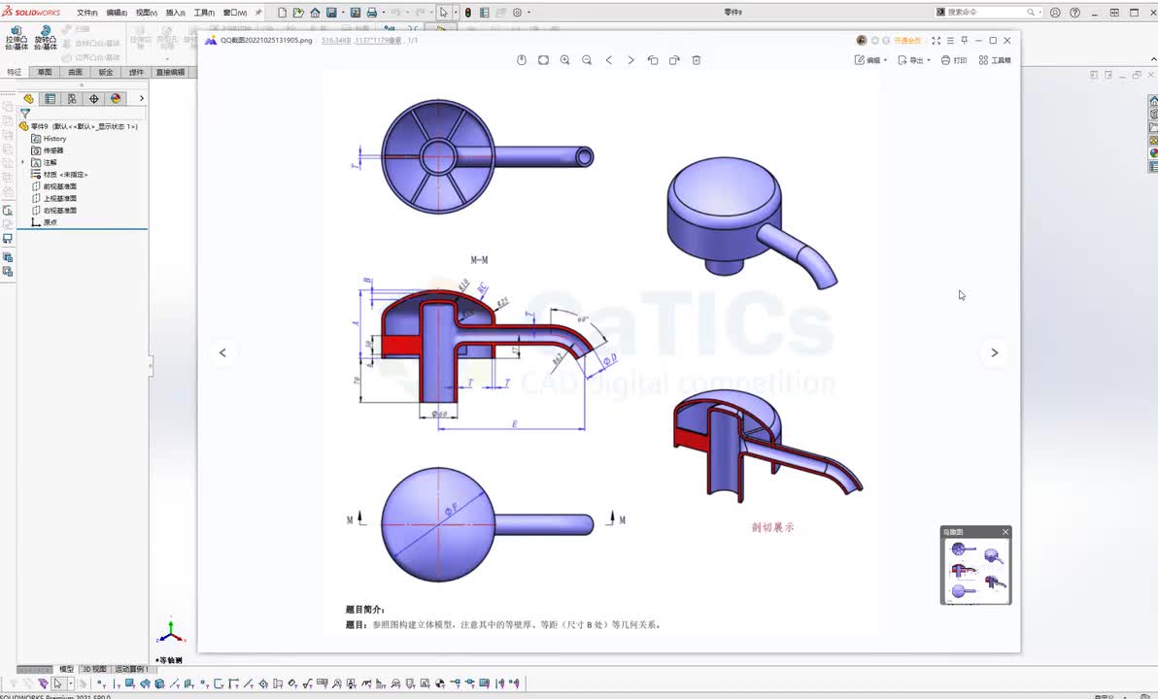Switch to the 3D 视图 bottom tab
1158x699 pixels.
coord(94,670)
